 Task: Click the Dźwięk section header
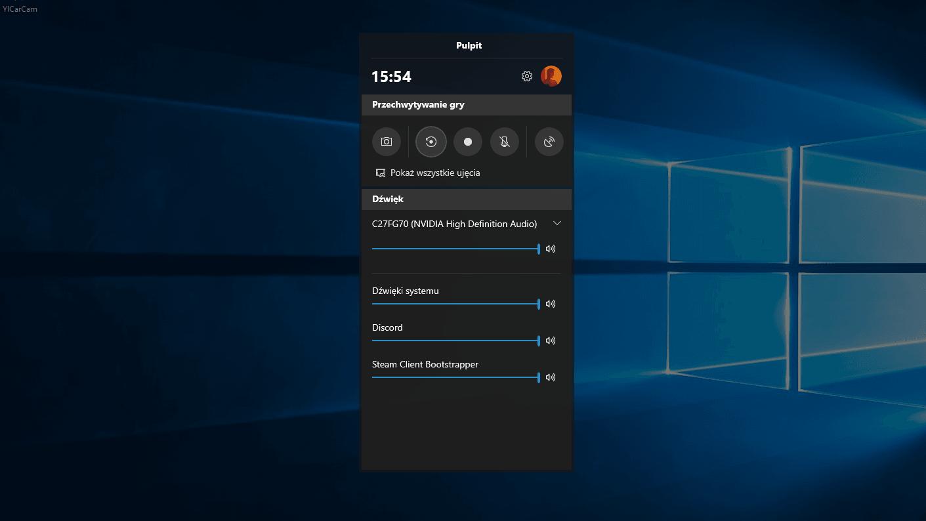467,199
